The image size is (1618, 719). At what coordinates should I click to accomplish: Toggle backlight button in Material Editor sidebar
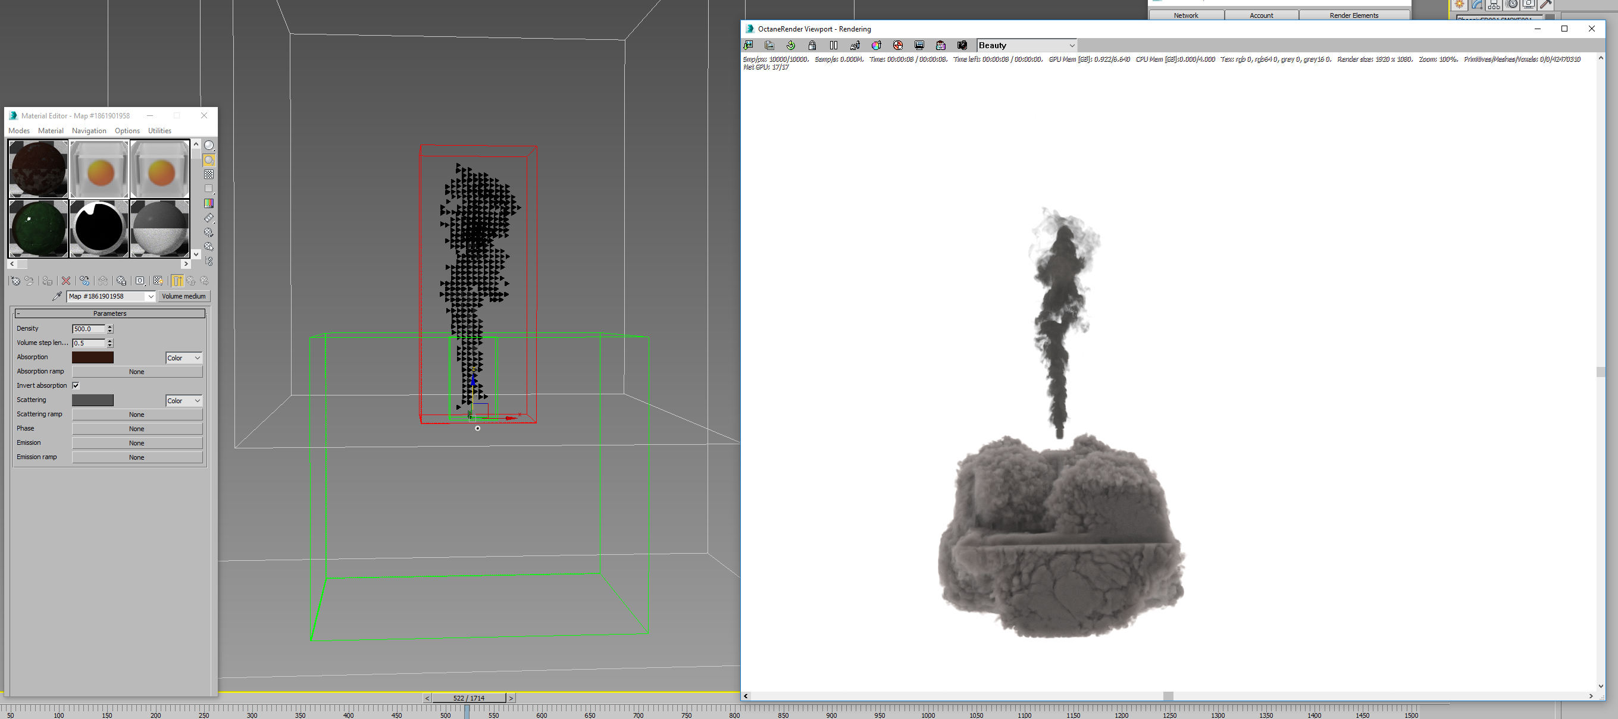[208, 160]
